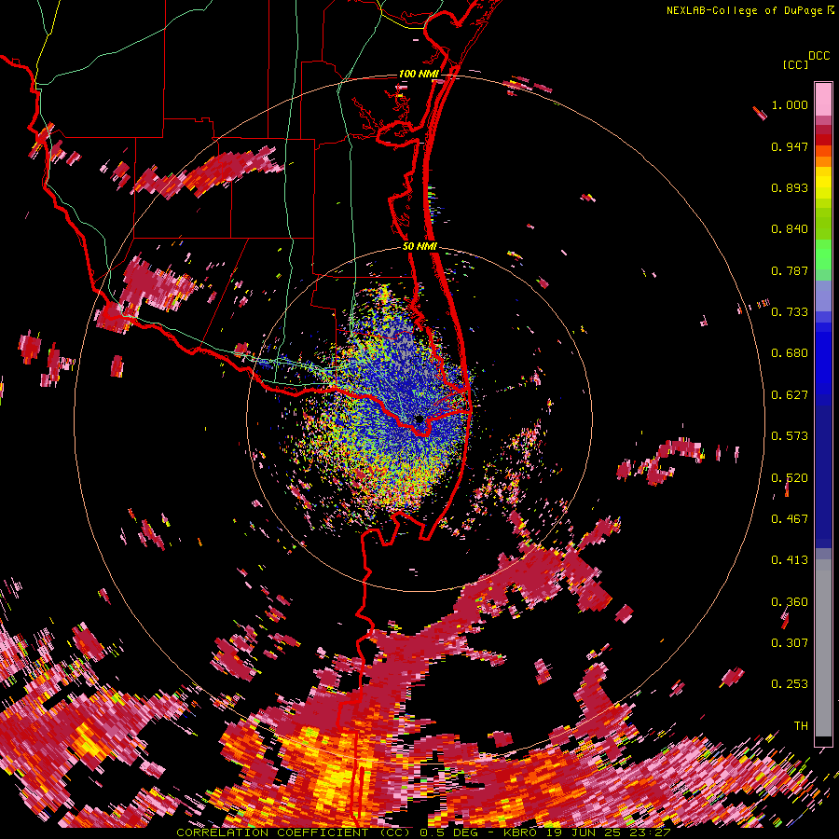
Task: Select the 0.573 color scale value
Action: 790,436
